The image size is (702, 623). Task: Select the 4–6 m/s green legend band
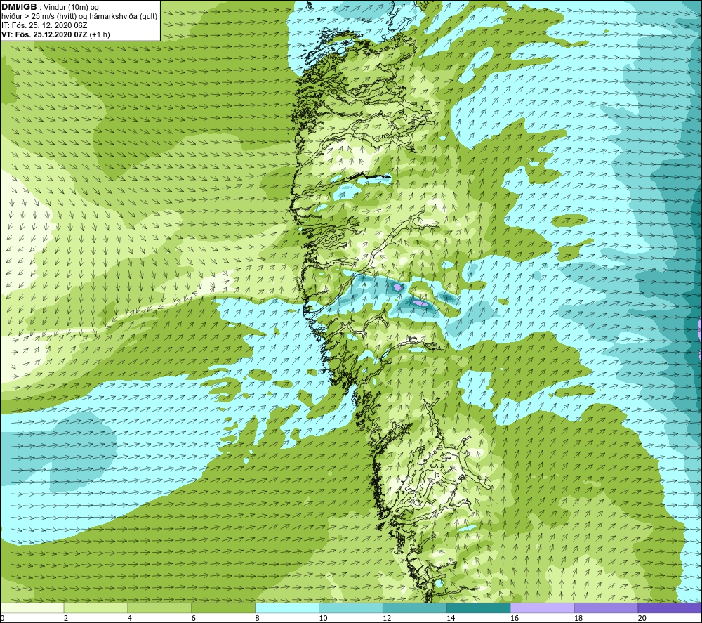[159, 608]
